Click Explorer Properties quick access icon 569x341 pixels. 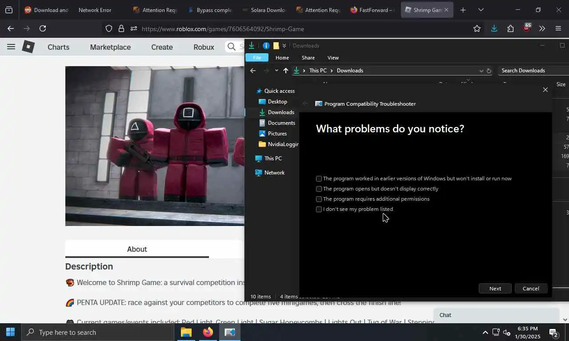point(266,46)
